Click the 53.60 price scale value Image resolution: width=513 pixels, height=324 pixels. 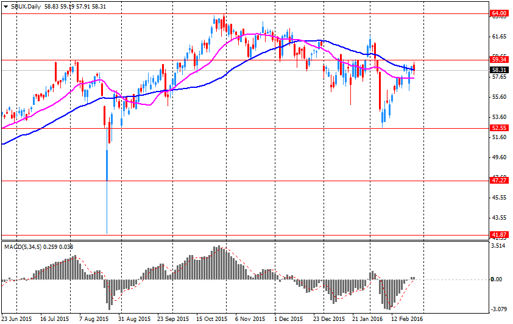pos(499,117)
